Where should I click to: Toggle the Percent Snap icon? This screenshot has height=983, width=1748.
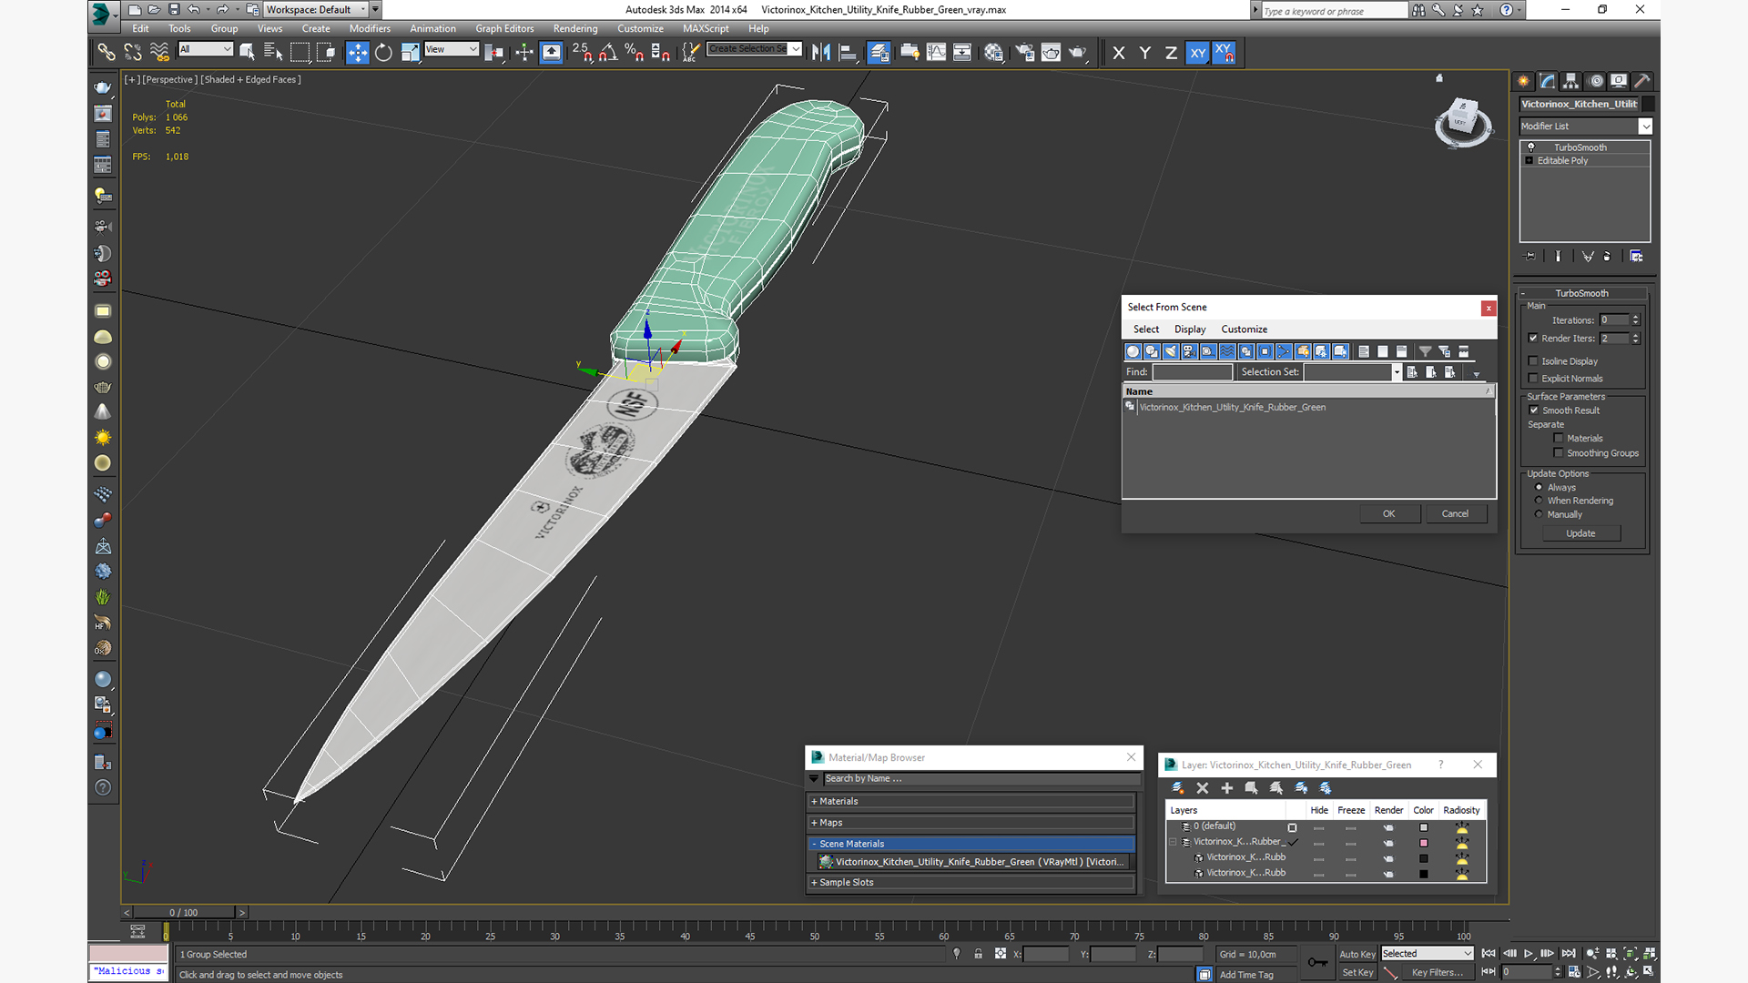click(635, 53)
